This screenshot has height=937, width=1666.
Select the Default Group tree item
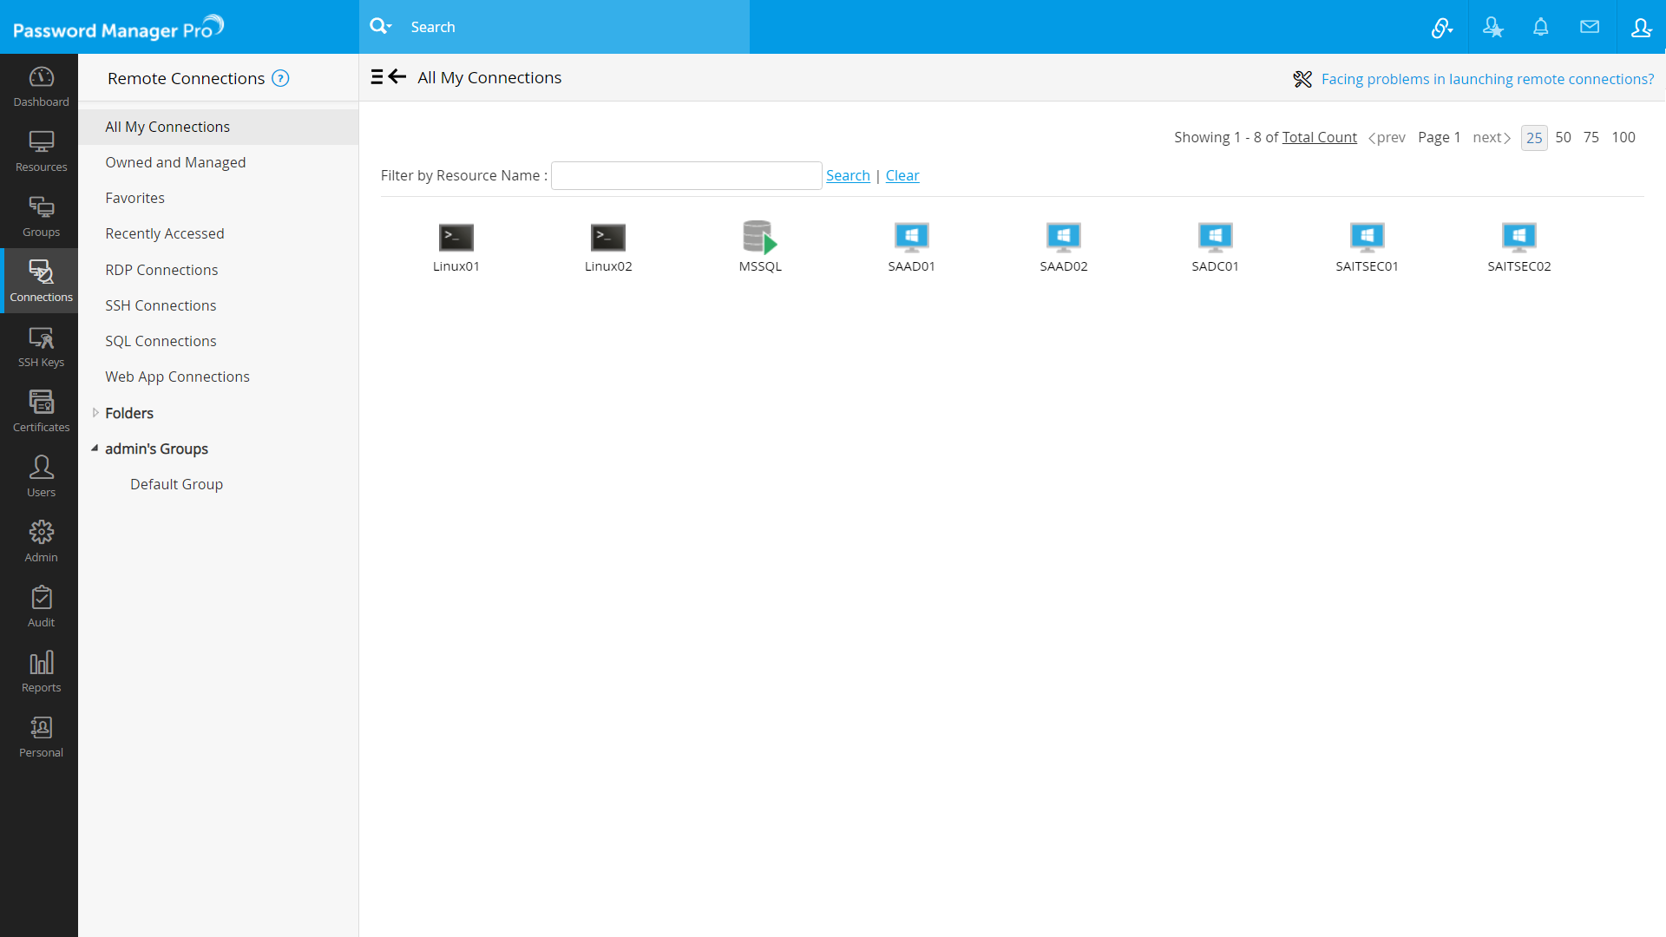[x=176, y=484]
